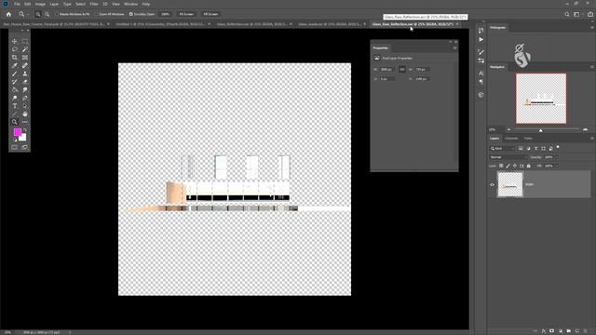Add a layer style with fx icon
Viewport: 596px width, 335px height.
coord(544,331)
